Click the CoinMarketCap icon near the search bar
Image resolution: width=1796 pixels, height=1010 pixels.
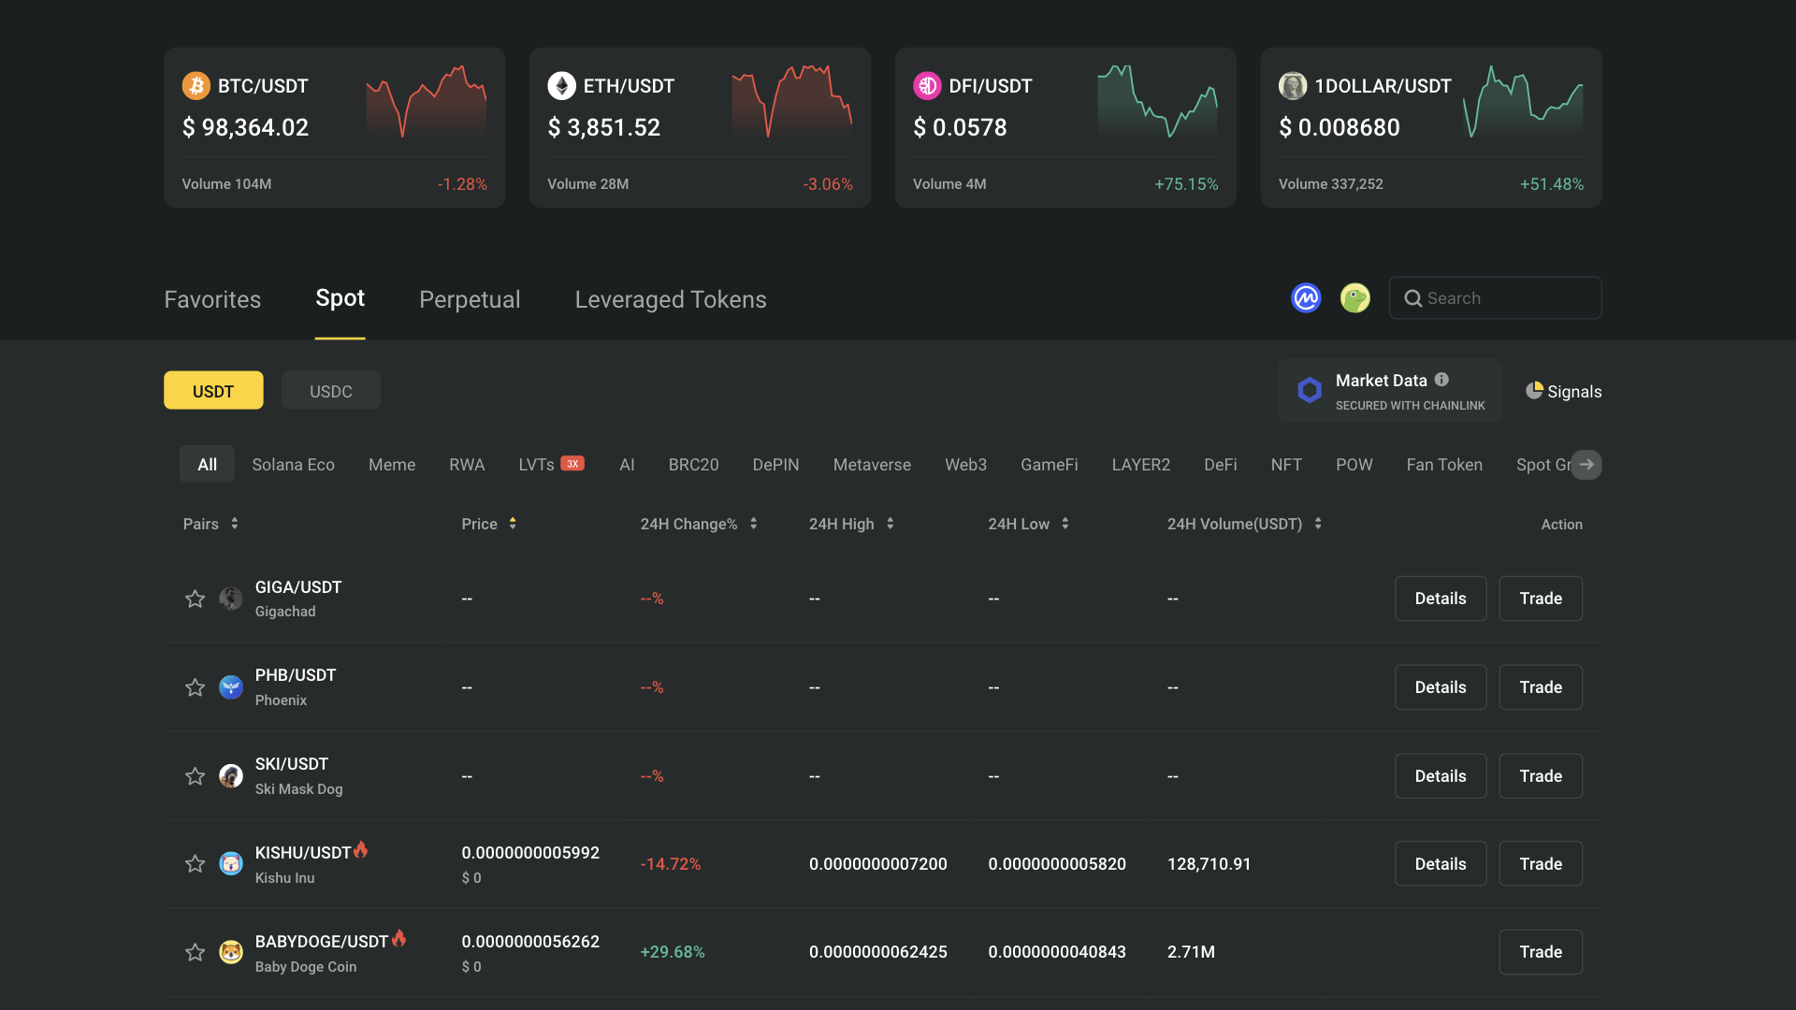tap(1306, 297)
